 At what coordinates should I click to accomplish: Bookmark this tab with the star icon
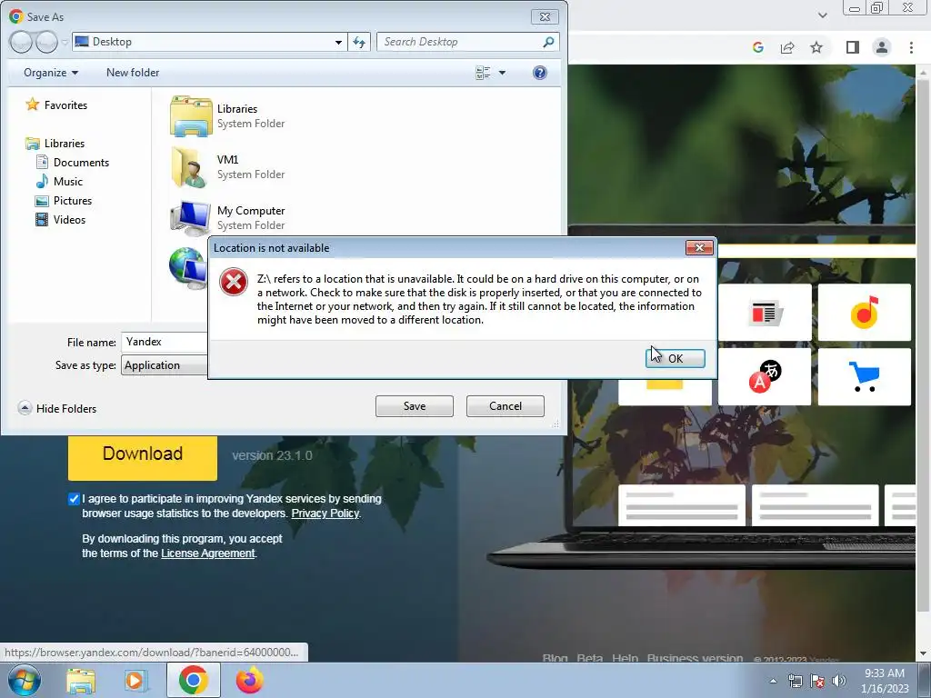[x=816, y=47]
